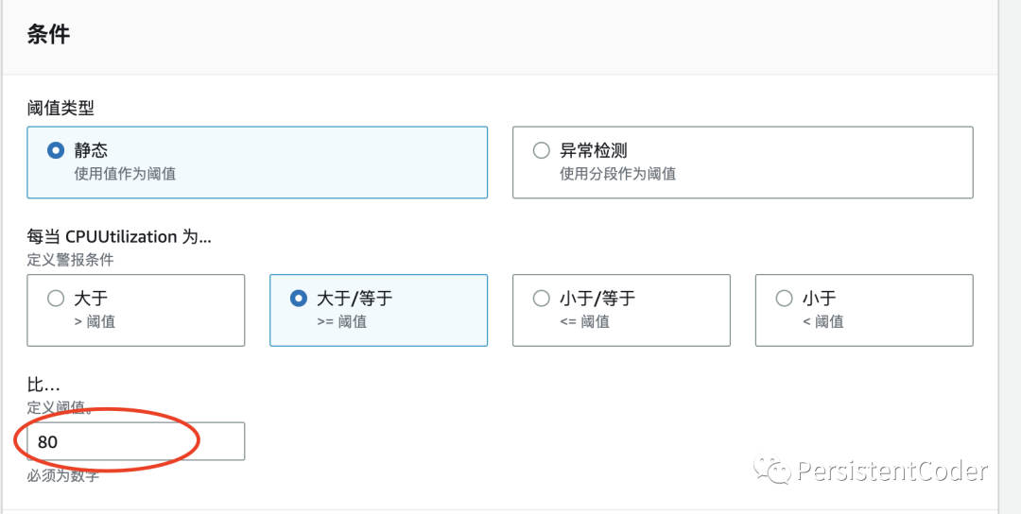Click the 每当 CPUUtilization 为... label
Screen dimensions: 1021x514
coord(119,236)
